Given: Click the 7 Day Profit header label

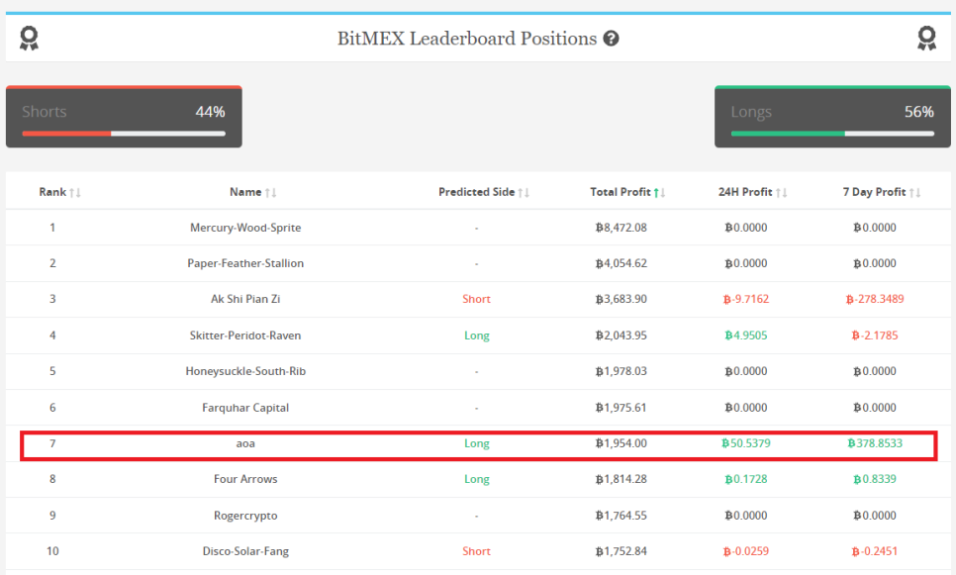Looking at the screenshot, I should [x=874, y=192].
